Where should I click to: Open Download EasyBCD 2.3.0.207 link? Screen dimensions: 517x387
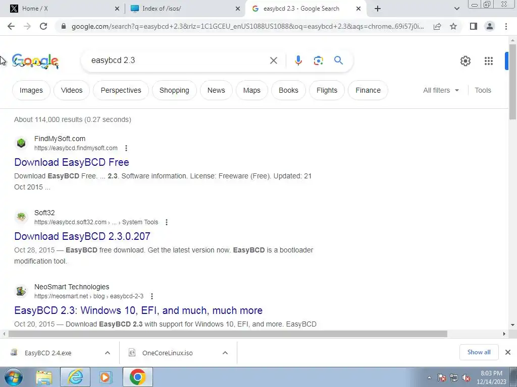(x=82, y=236)
